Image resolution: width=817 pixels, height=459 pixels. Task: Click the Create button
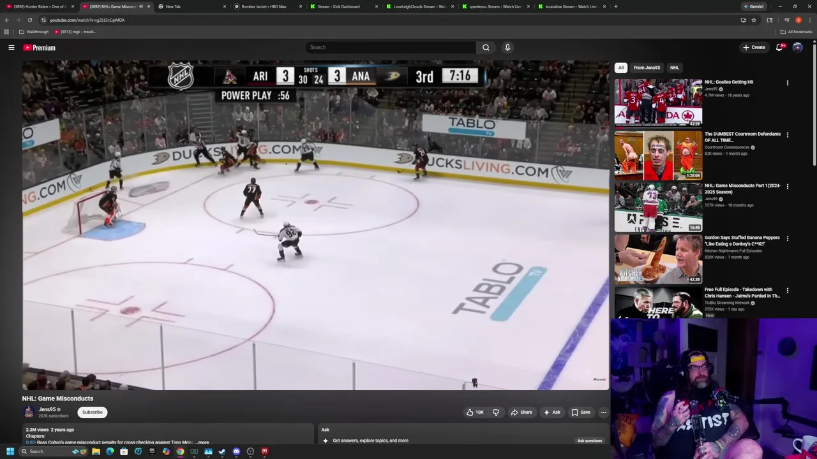(754, 47)
